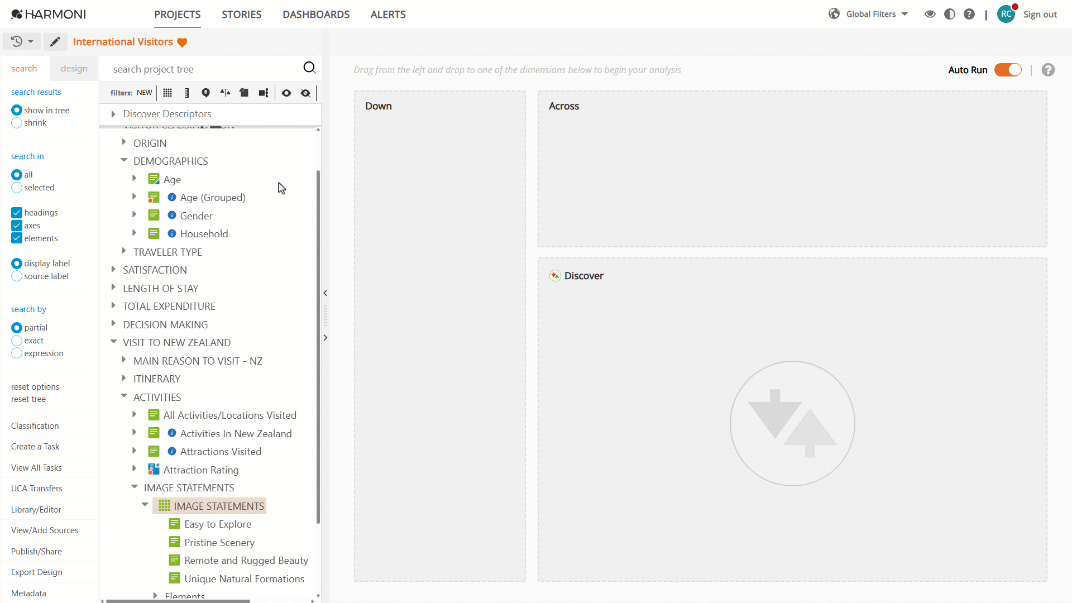Click the globe Global Filters icon

tap(834, 14)
